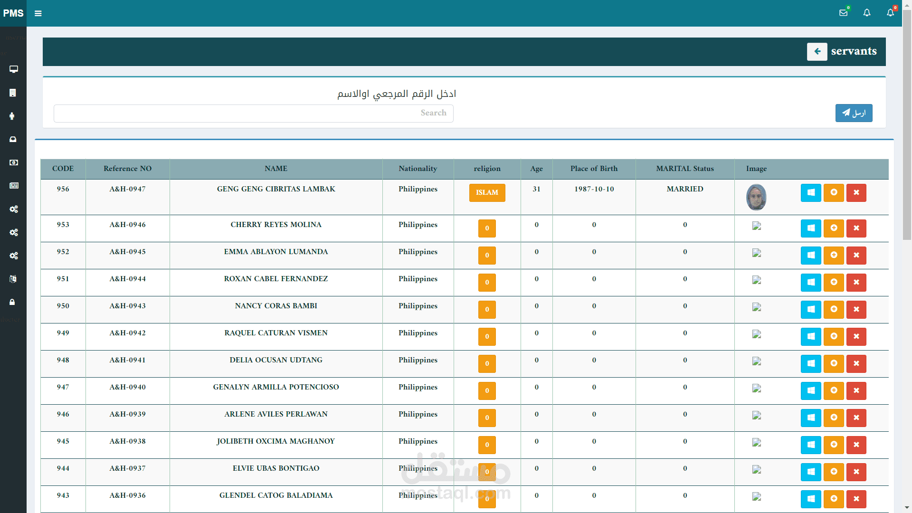Open the mail envelope notifications
Viewport: 912px width, 513px height.
(843, 13)
